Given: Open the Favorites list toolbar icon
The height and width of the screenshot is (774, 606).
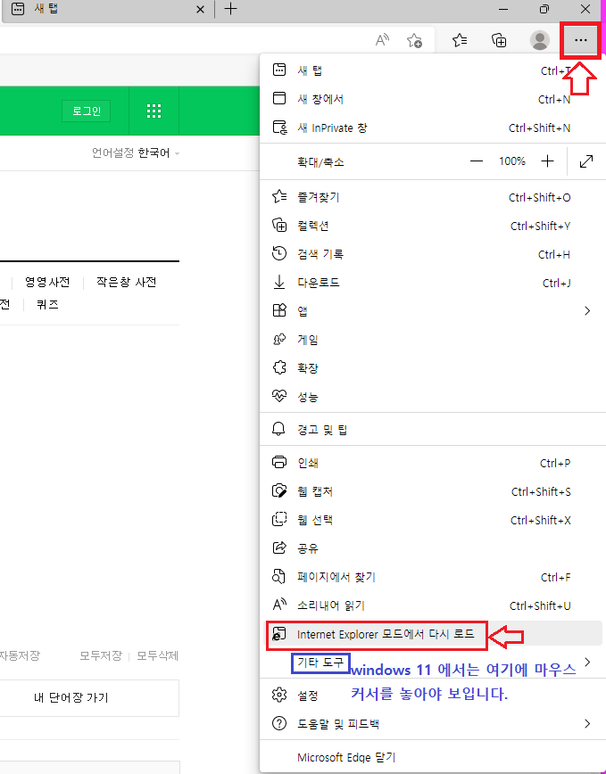Looking at the screenshot, I should tap(460, 40).
